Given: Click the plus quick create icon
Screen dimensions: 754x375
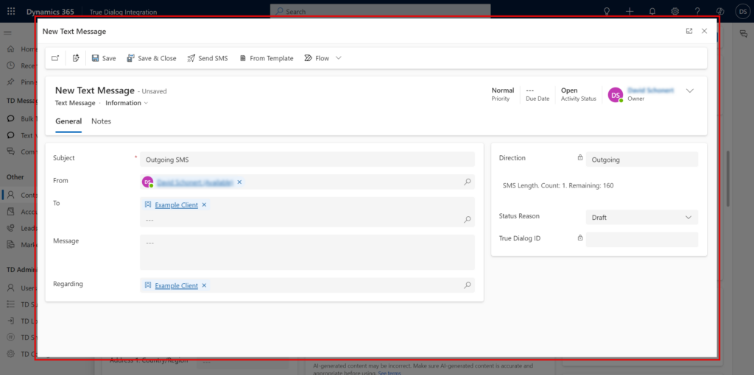Looking at the screenshot, I should coord(630,11).
